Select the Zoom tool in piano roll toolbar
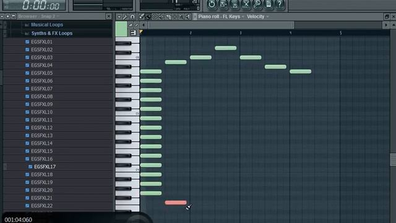The height and width of the screenshot is (223, 396). 181,17
